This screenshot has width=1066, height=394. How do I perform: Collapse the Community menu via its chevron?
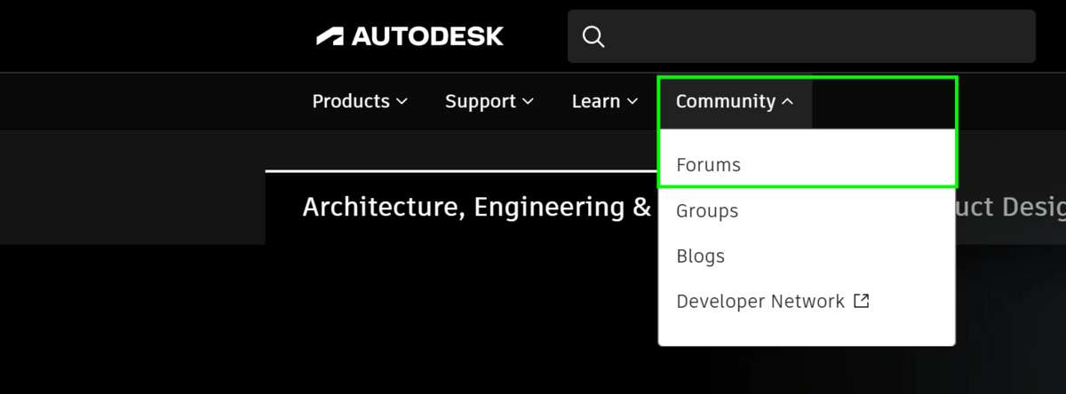[787, 102]
